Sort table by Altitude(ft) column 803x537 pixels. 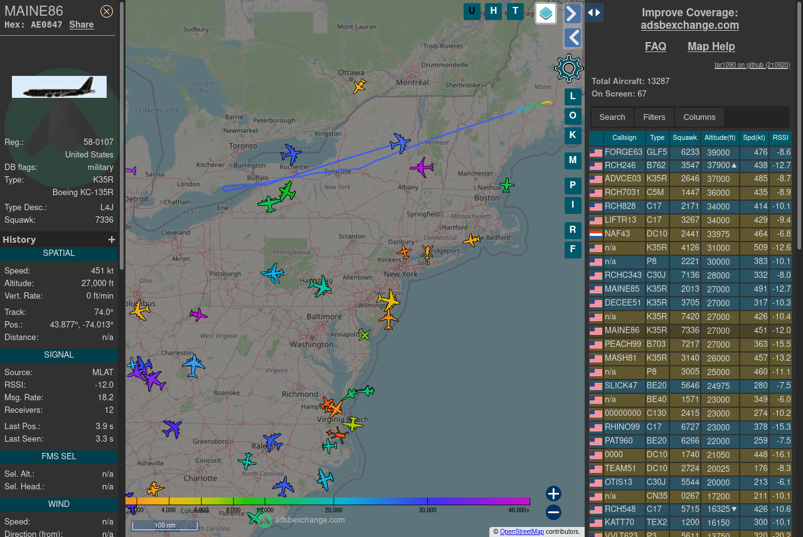[720, 138]
